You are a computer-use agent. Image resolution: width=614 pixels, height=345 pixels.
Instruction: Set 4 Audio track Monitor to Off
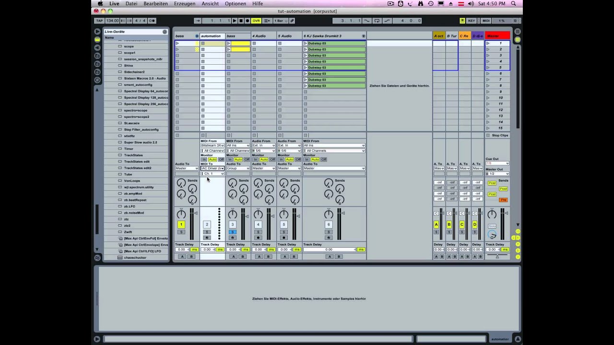(272, 160)
